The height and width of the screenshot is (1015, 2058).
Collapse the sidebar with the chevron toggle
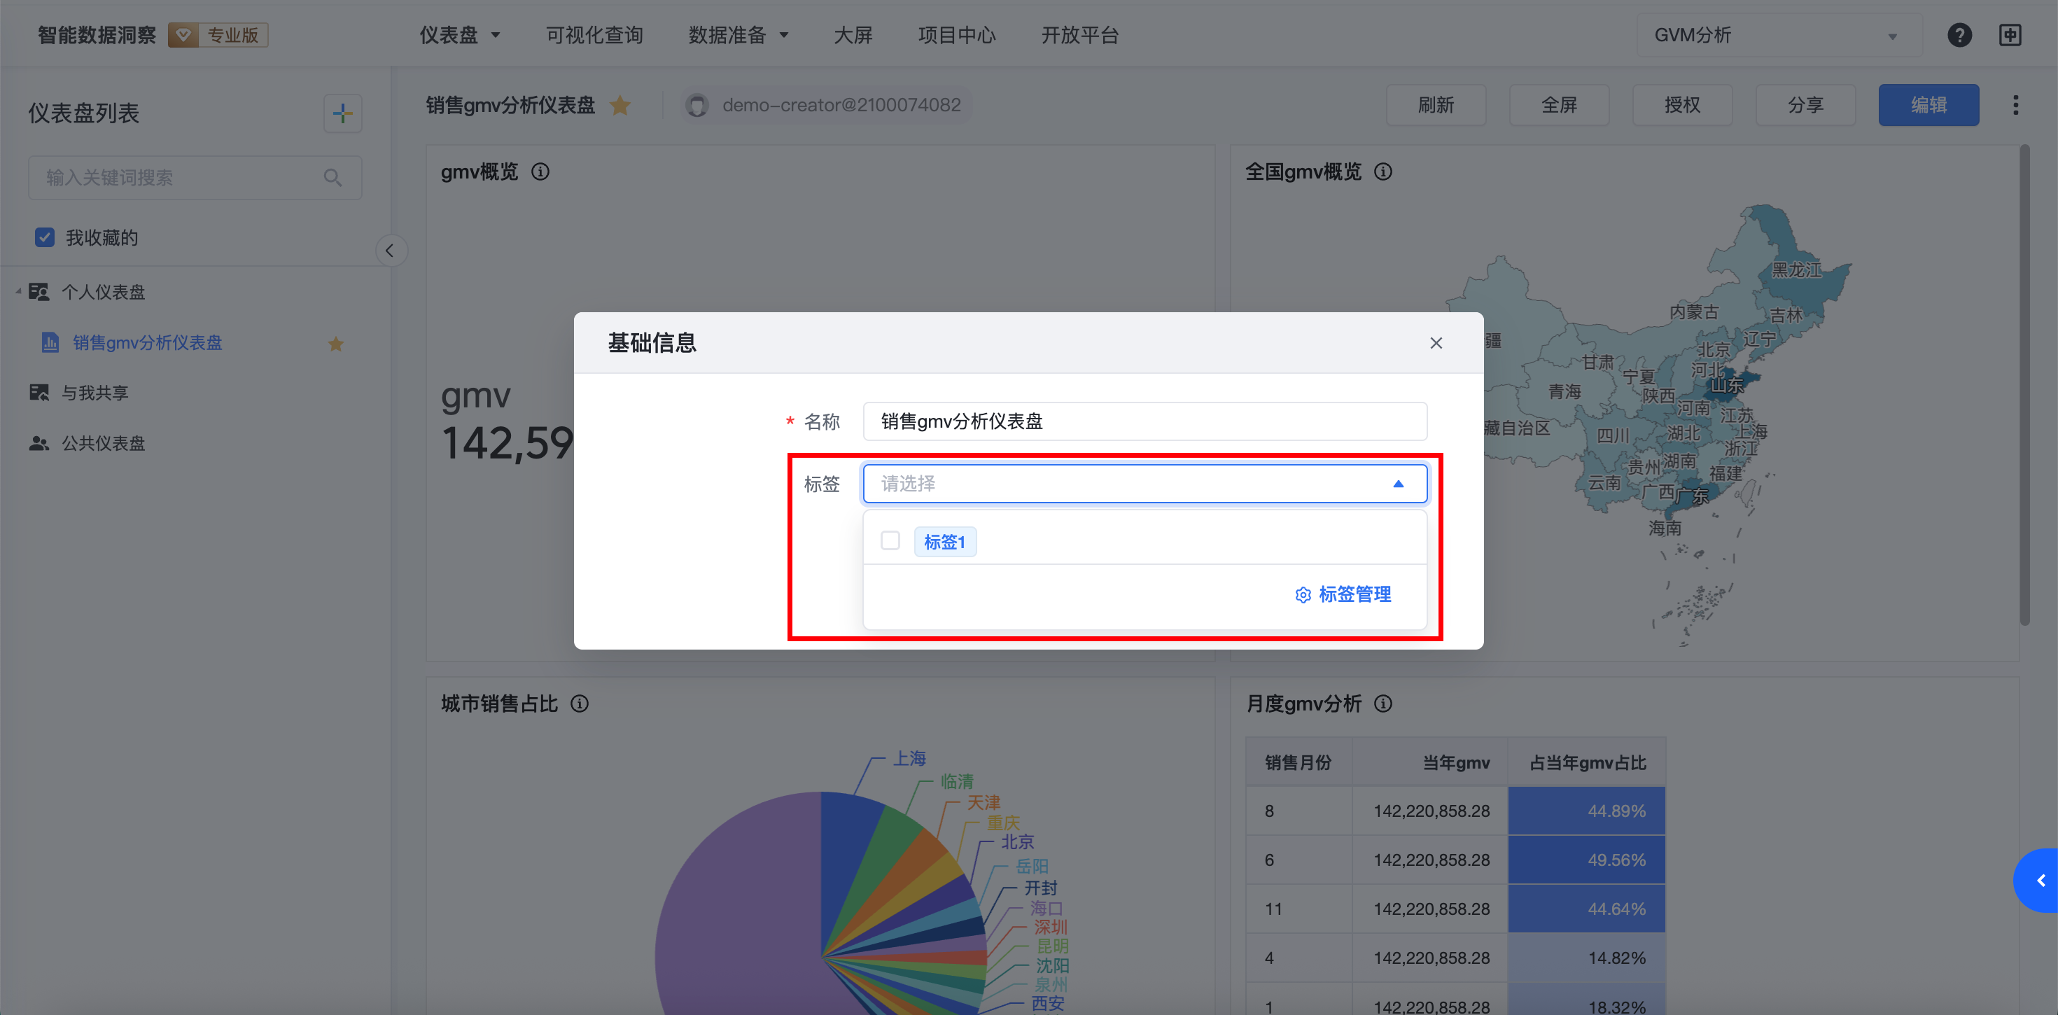coord(390,251)
